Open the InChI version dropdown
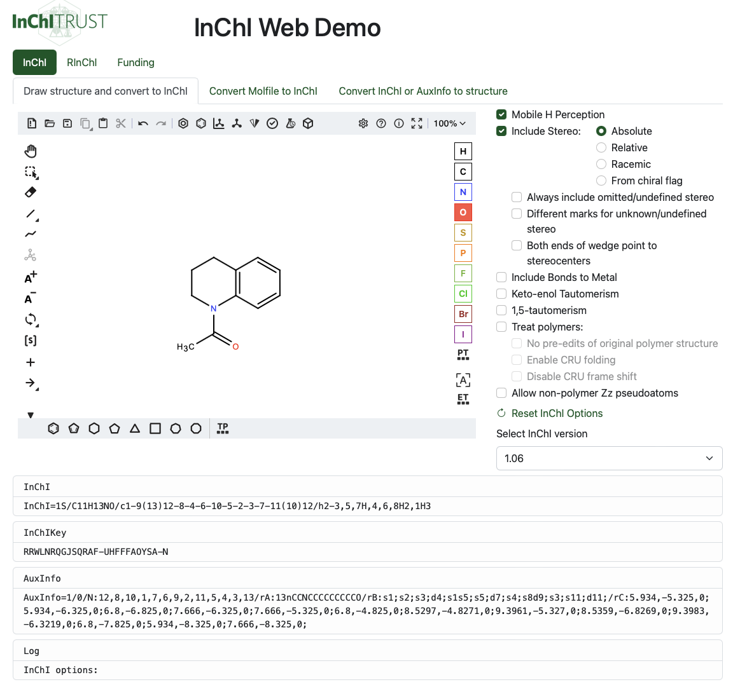Image resolution: width=733 pixels, height=689 pixels. click(x=609, y=458)
